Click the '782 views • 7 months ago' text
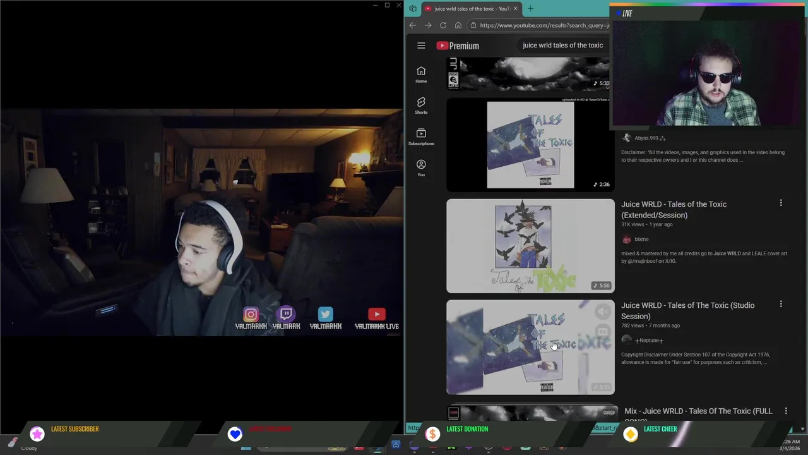This screenshot has height=455, width=808. [x=650, y=325]
